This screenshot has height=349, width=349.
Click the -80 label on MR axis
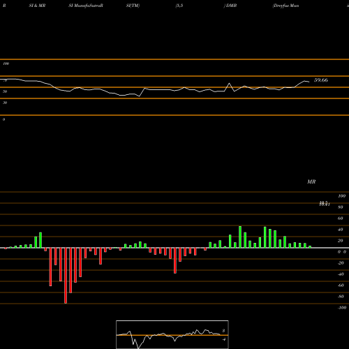point(341,297)
